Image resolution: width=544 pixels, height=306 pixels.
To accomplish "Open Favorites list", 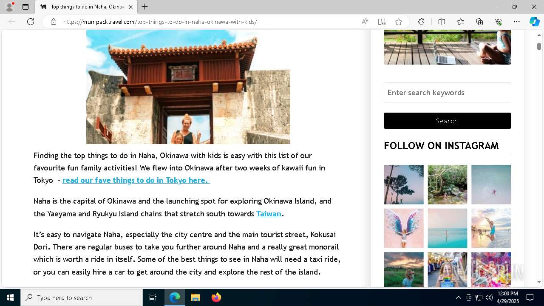I will (x=461, y=22).
